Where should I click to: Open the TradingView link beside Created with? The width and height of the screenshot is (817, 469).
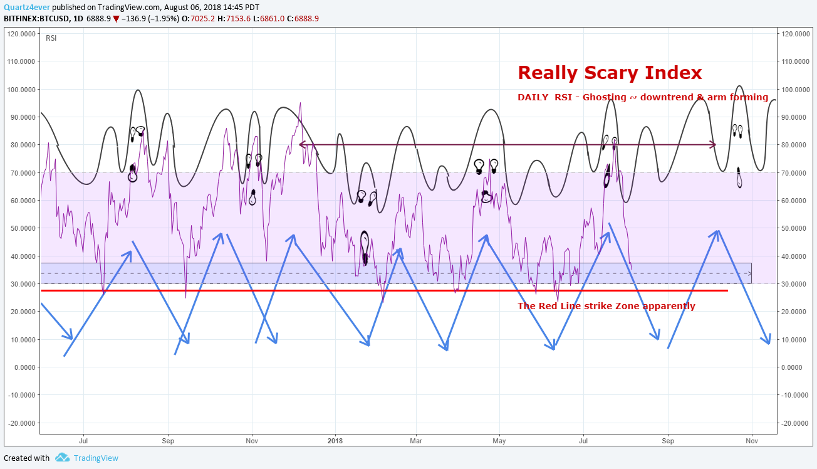[x=96, y=458]
